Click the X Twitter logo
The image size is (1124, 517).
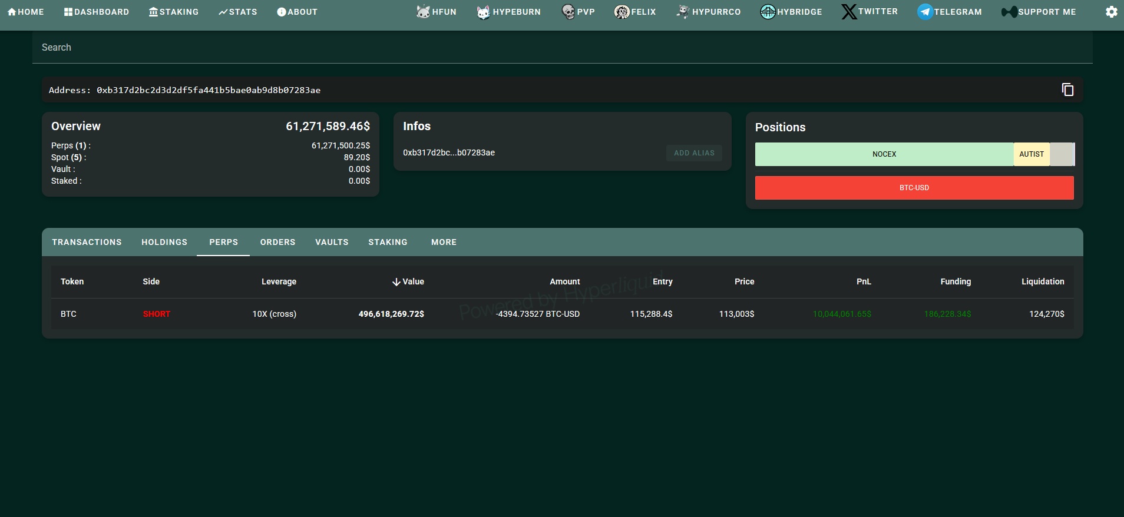[x=849, y=12]
